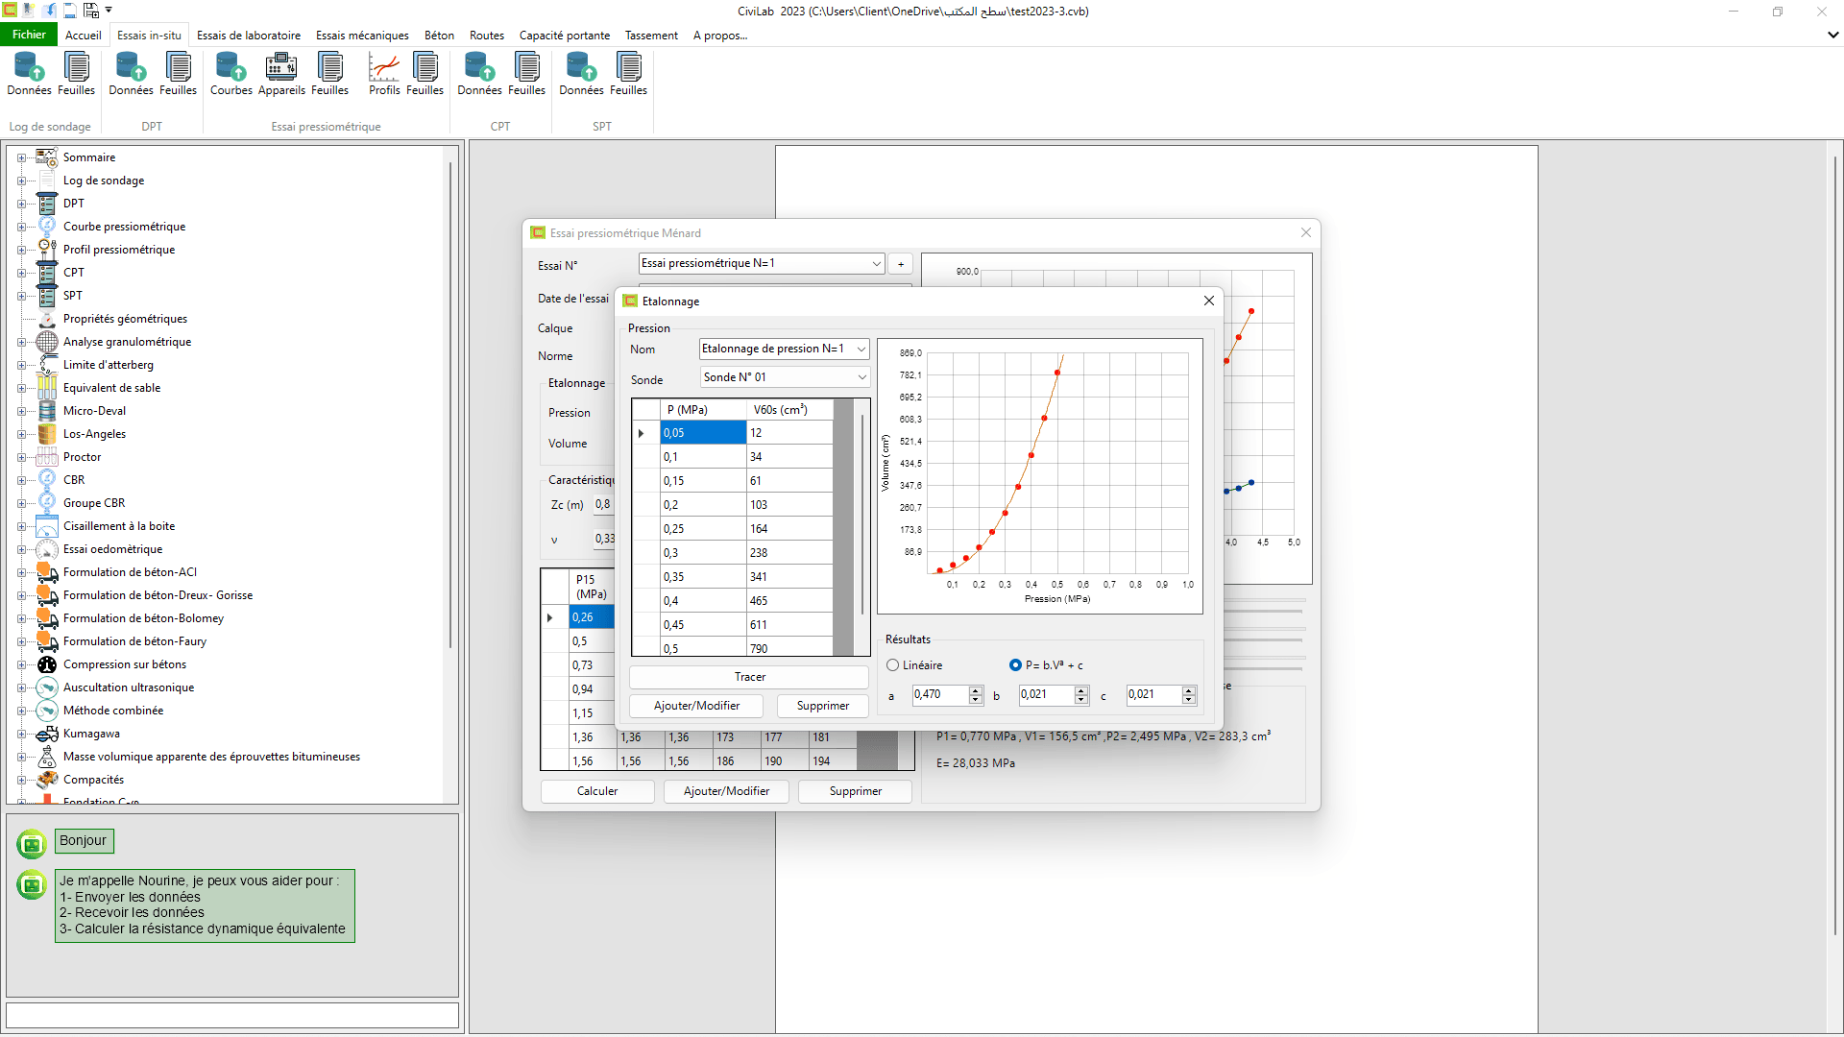
Task: Select Auscultation ultrasonique tree icon
Action: [x=47, y=687]
